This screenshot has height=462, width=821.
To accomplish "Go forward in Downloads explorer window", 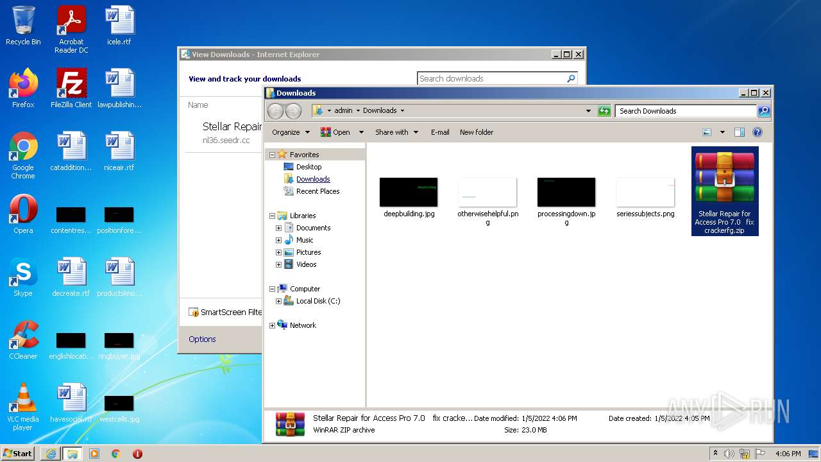I will point(293,111).
